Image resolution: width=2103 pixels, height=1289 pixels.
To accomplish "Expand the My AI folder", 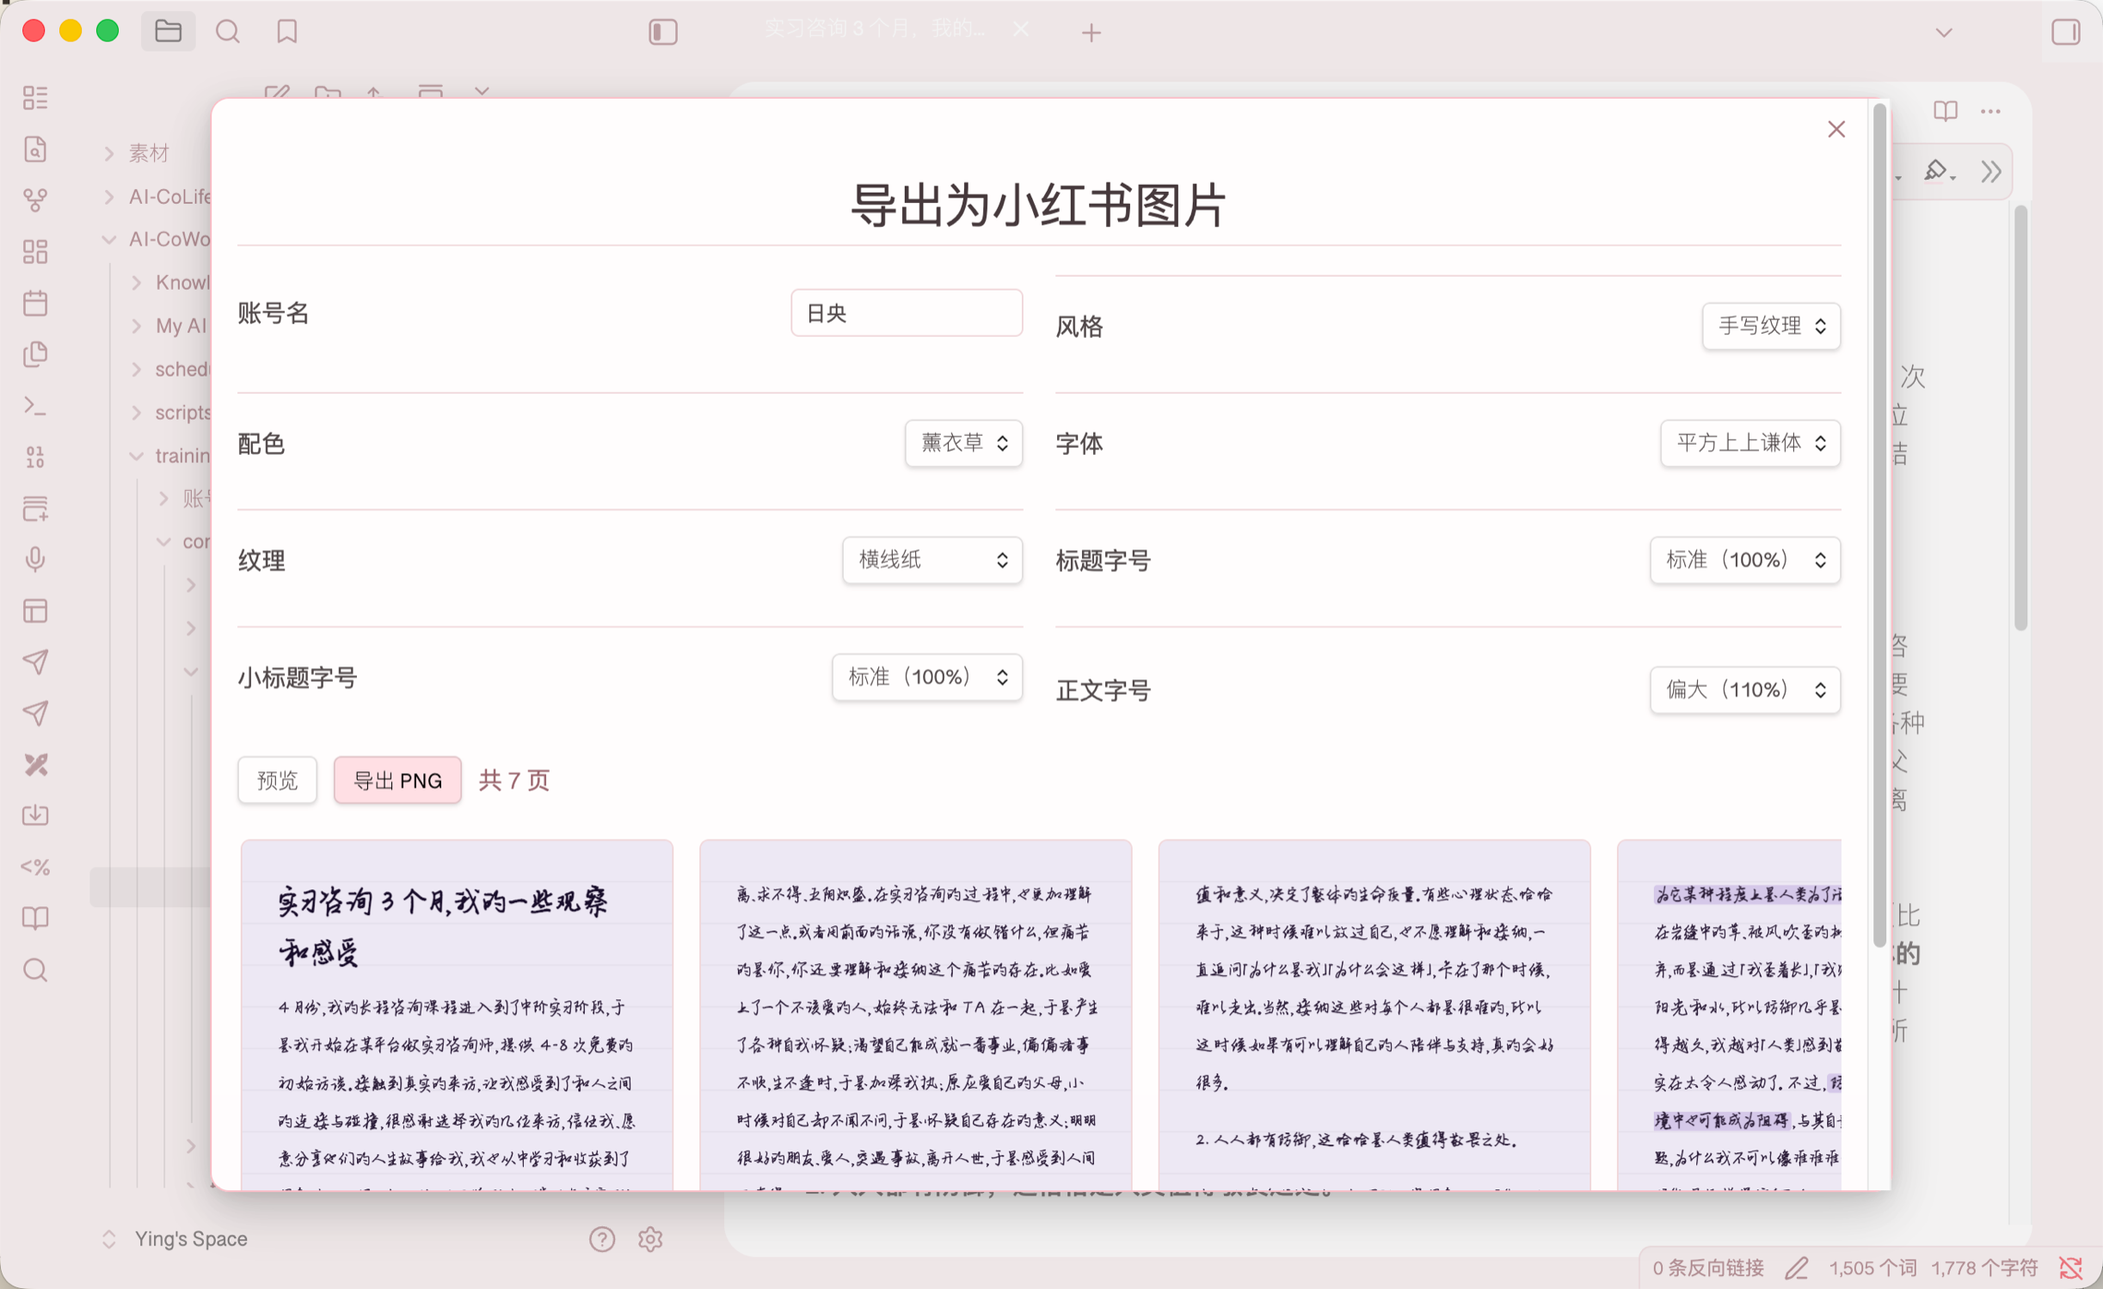I will click(x=136, y=326).
